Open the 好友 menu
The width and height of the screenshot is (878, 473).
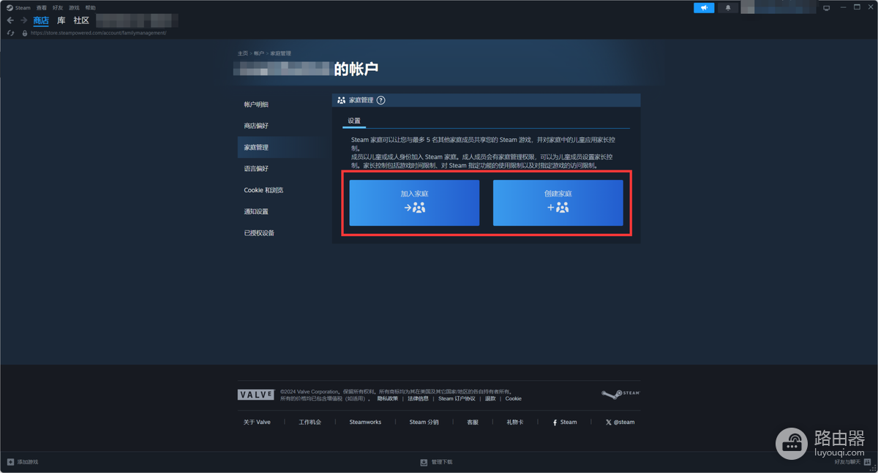[x=58, y=8]
